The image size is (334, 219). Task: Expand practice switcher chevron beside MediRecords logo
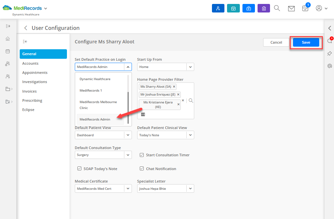pos(46,9)
